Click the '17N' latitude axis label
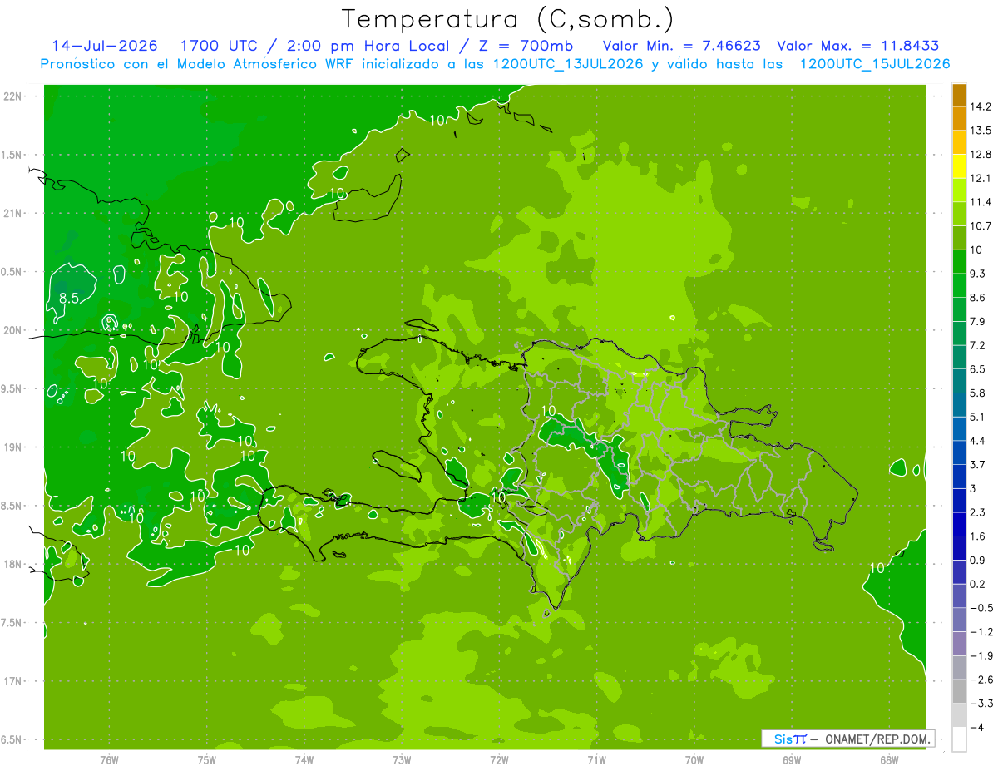The image size is (998, 771). pyautogui.click(x=14, y=681)
